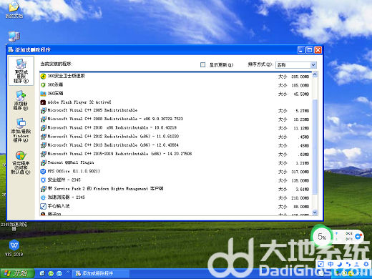The image size is (372, 279).
Task: Click scrollbar up arrow in program list
Action: [x=315, y=74]
